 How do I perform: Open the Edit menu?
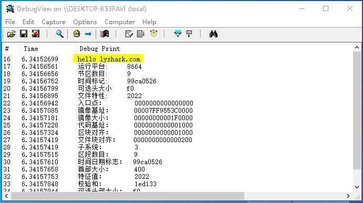(x=28, y=22)
